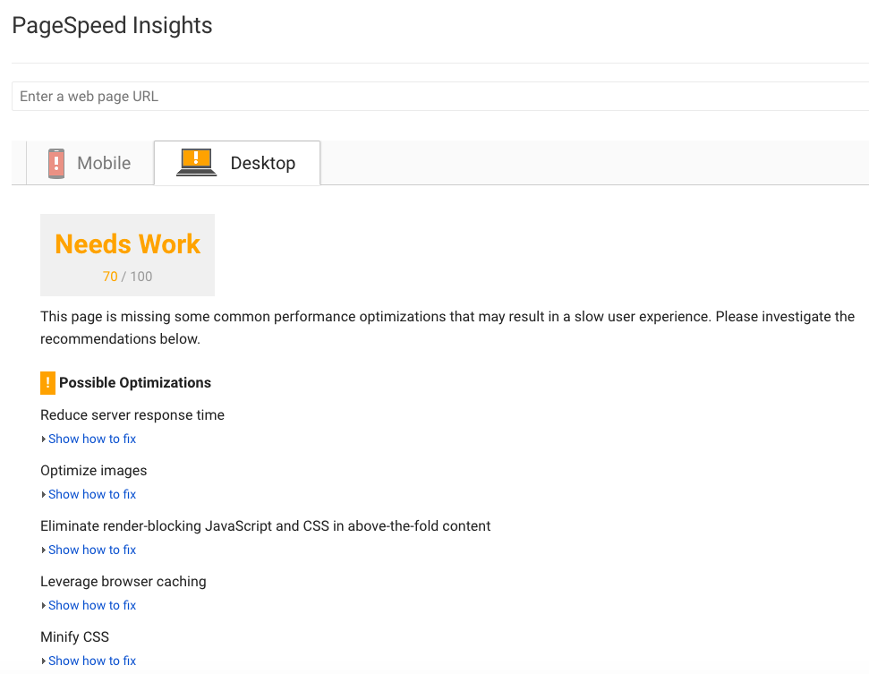The image size is (869, 674).
Task: Click the Optimize images rule title
Action: point(94,471)
